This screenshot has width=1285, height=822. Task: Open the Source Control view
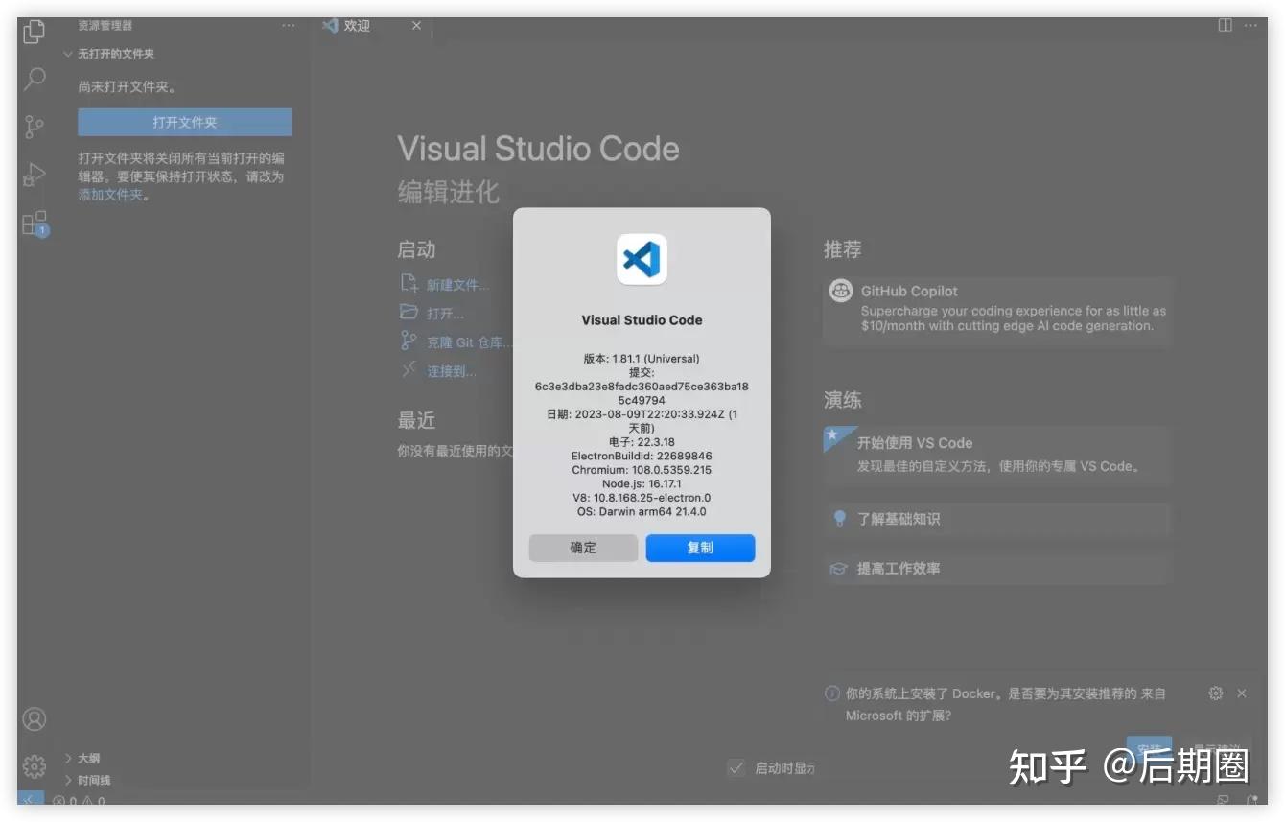[35, 127]
